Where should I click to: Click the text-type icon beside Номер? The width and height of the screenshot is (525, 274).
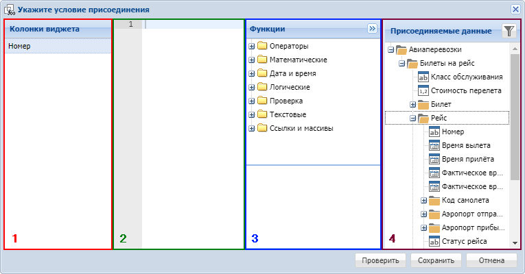(x=434, y=132)
